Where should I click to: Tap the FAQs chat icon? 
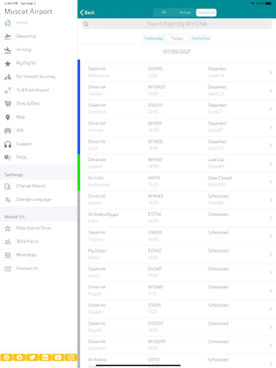tap(8, 157)
